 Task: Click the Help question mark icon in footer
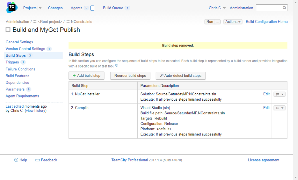click(16, 160)
